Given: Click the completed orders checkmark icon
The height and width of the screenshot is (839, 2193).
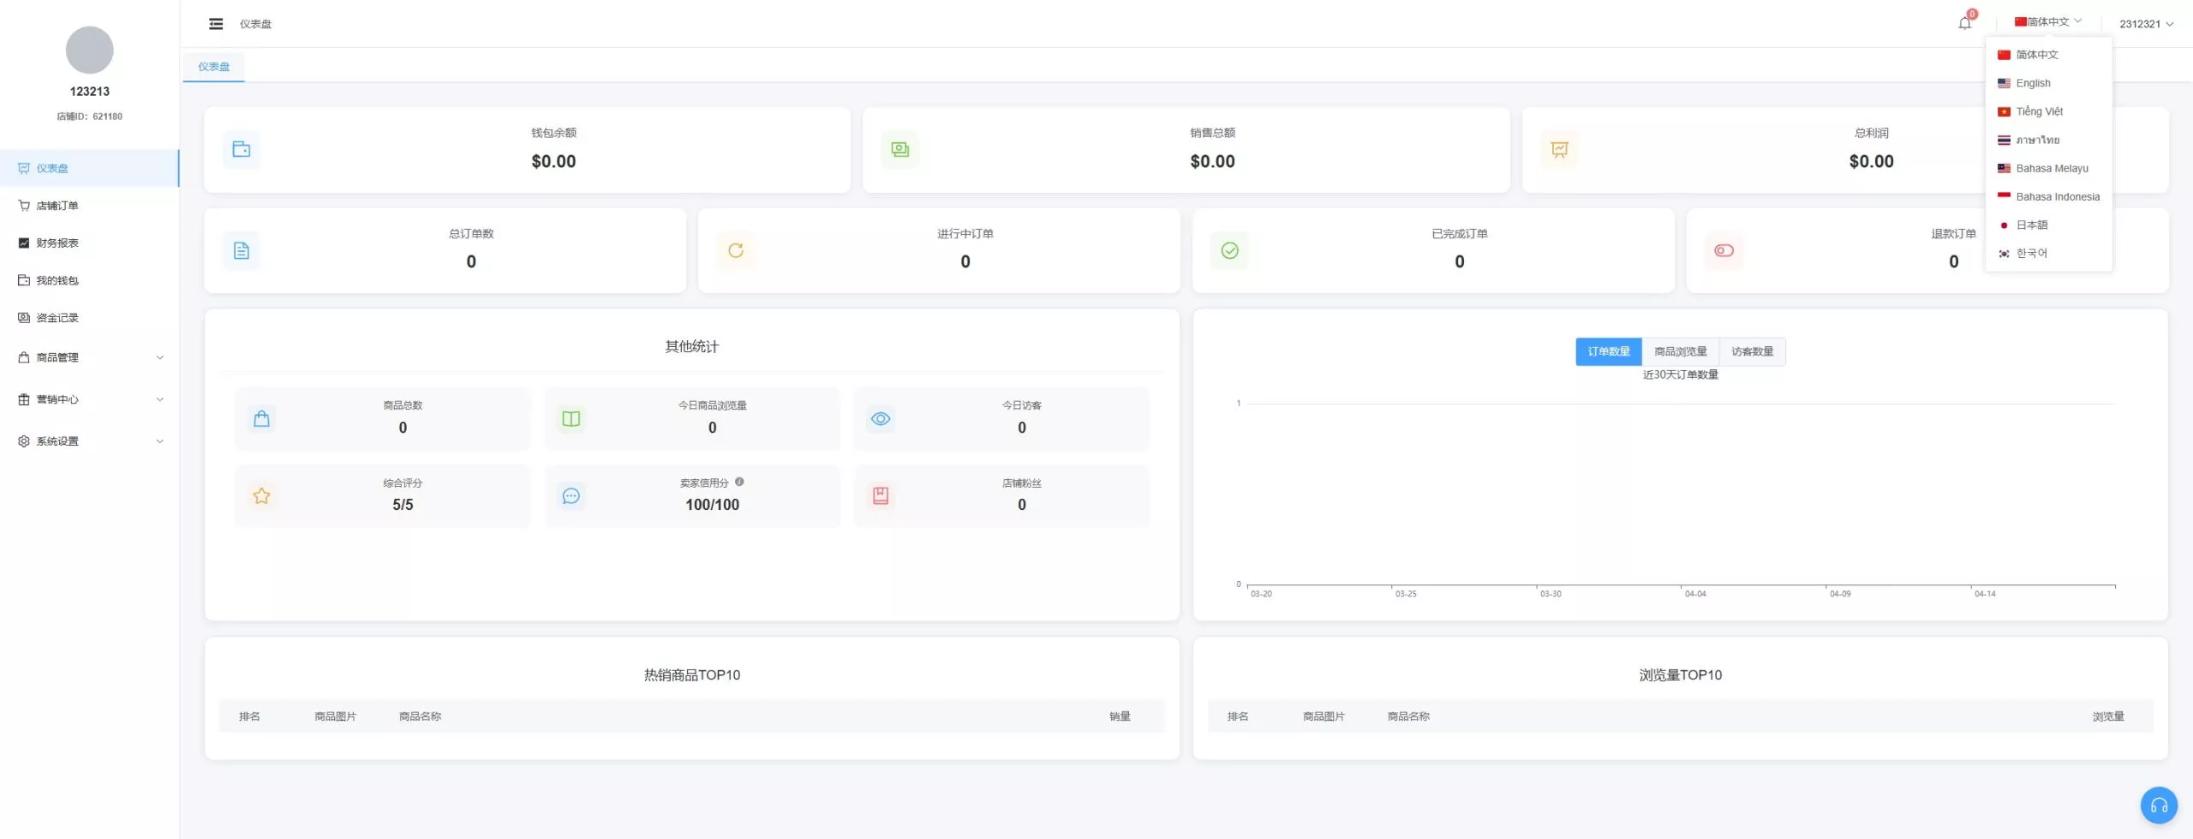Looking at the screenshot, I should click(x=1229, y=250).
